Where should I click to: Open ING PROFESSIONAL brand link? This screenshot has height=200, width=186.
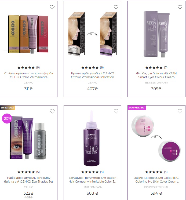point(156,187)
